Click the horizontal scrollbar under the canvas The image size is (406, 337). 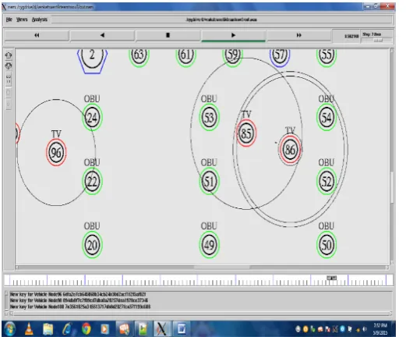[x=201, y=268]
